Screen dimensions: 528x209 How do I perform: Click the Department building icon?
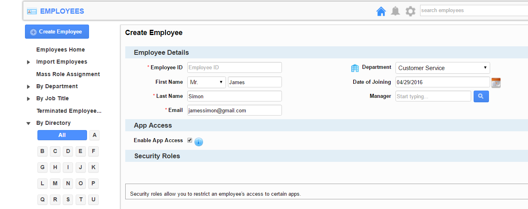click(x=355, y=68)
